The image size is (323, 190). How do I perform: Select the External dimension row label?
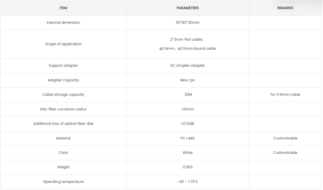tap(63, 22)
